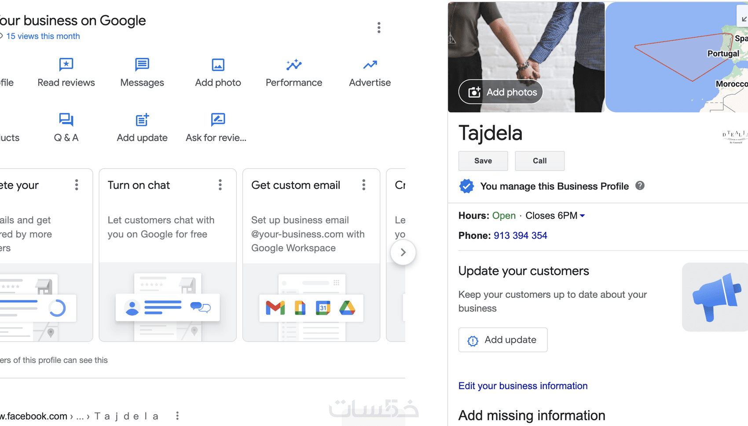This screenshot has width=748, height=426.
Task: Open Facebook result three-dot menu
Action: 177,416
